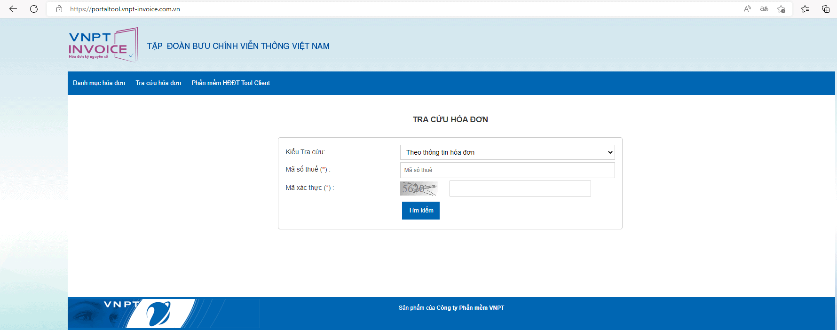Click the VNPT footer logo banner
Viewport: 837px width, 330px height.
click(164, 313)
